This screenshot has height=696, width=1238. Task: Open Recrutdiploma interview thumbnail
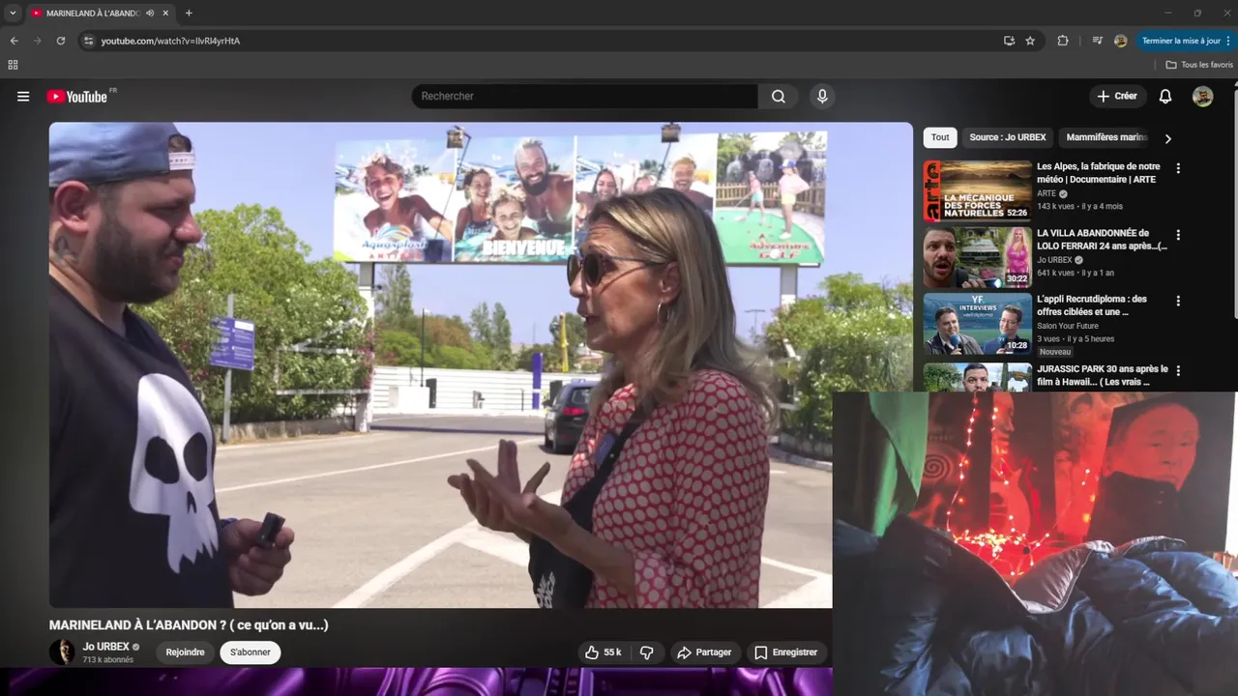977,323
